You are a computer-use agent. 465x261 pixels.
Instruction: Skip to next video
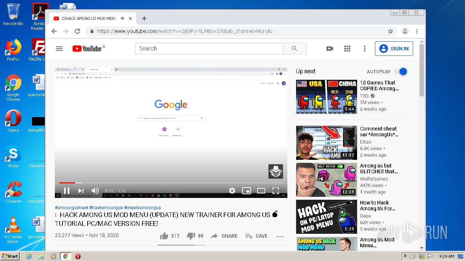pos(81,191)
